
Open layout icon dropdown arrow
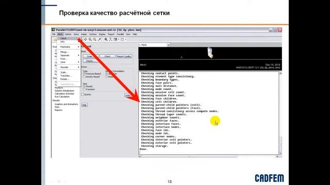tap(119, 39)
